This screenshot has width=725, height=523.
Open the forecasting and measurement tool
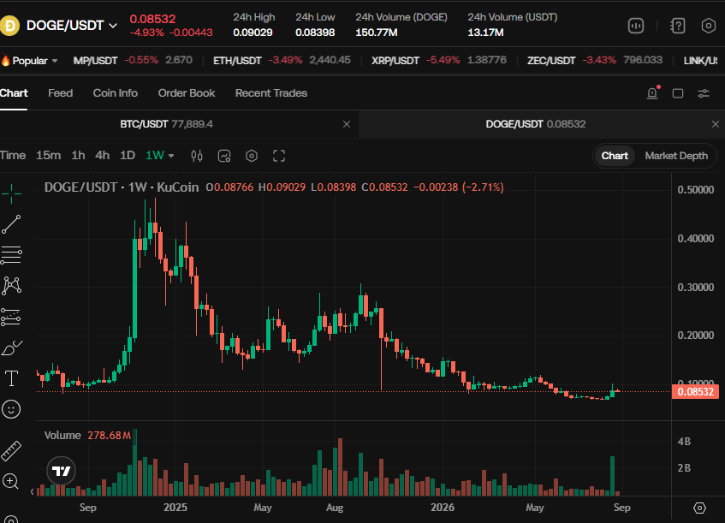(11, 317)
